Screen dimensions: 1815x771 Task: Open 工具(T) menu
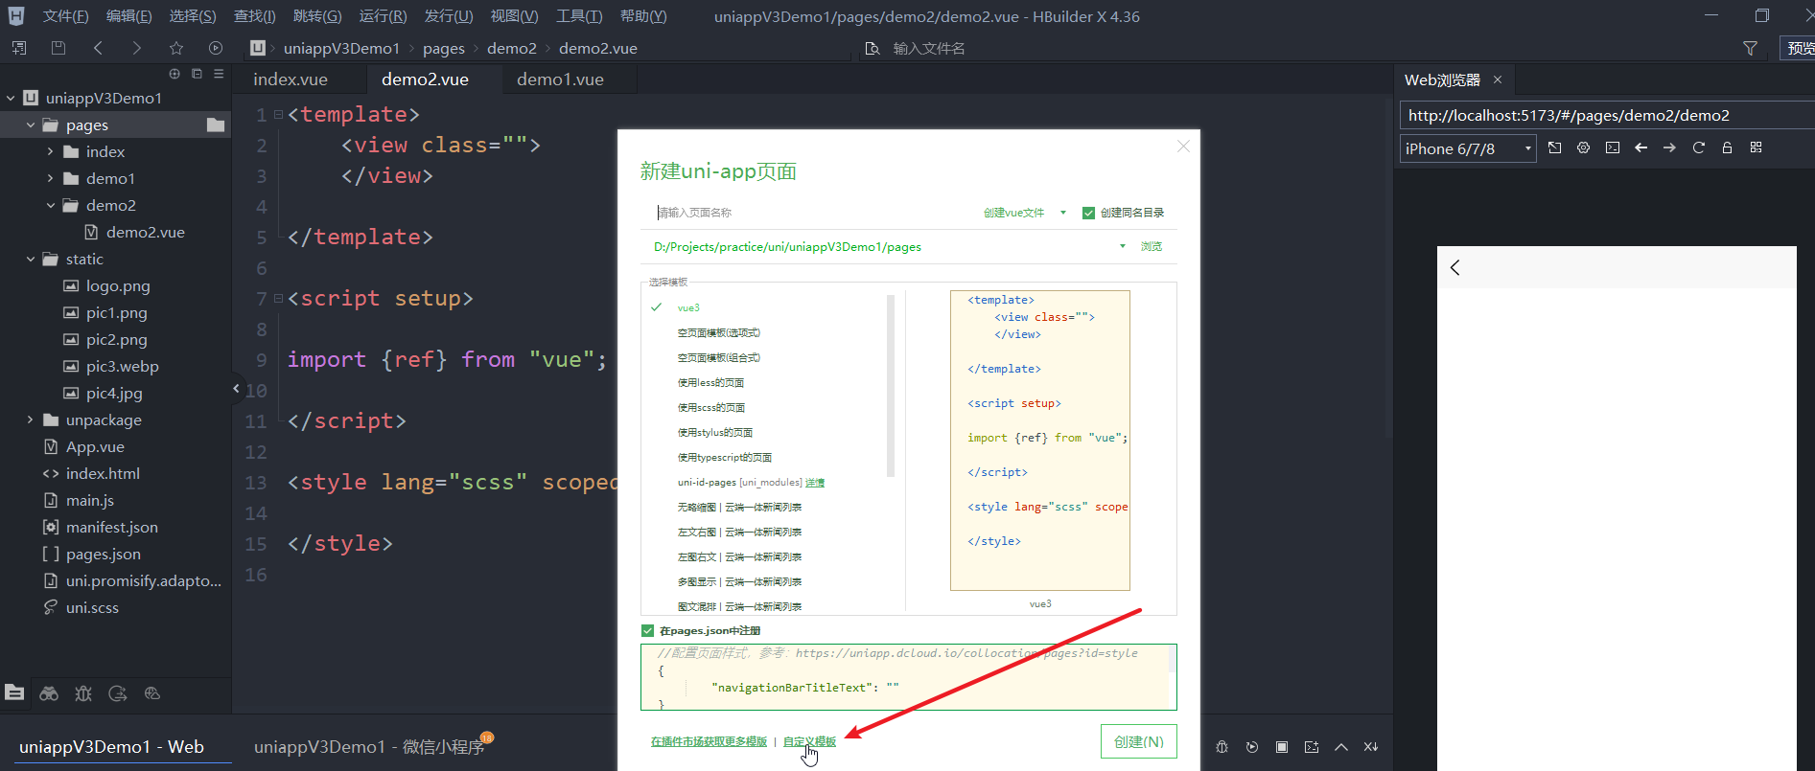(579, 16)
